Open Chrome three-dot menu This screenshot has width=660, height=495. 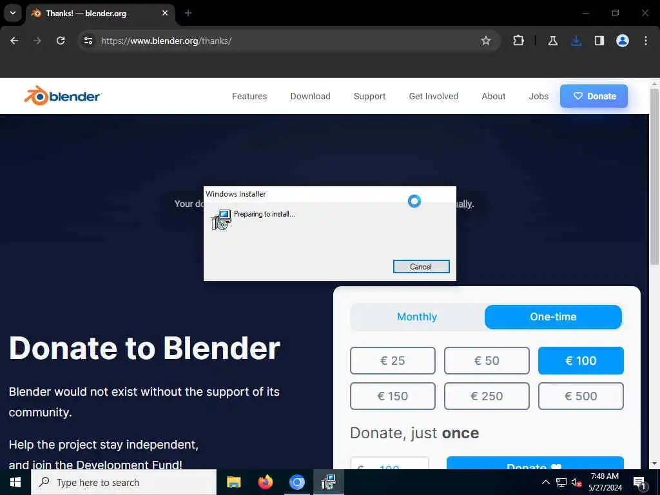tap(646, 41)
